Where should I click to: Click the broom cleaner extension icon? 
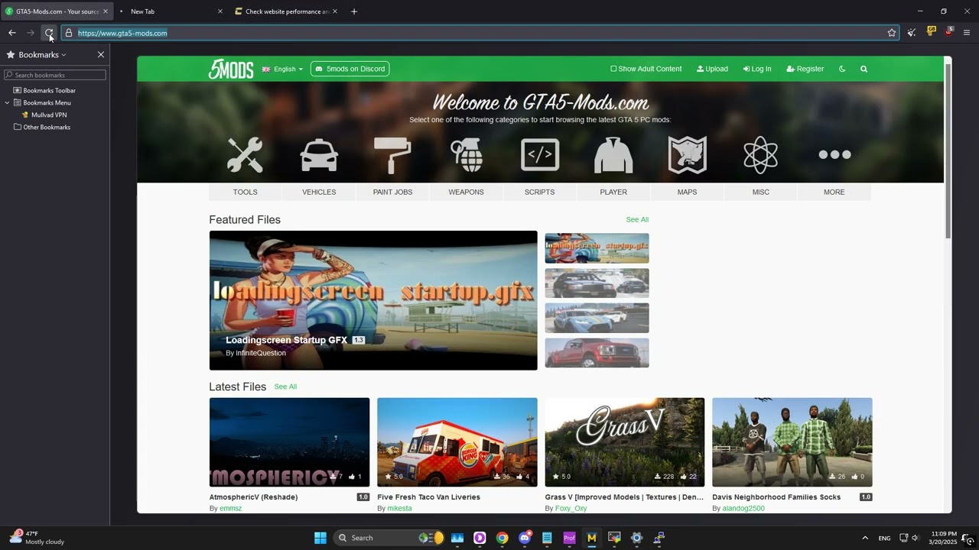(912, 33)
